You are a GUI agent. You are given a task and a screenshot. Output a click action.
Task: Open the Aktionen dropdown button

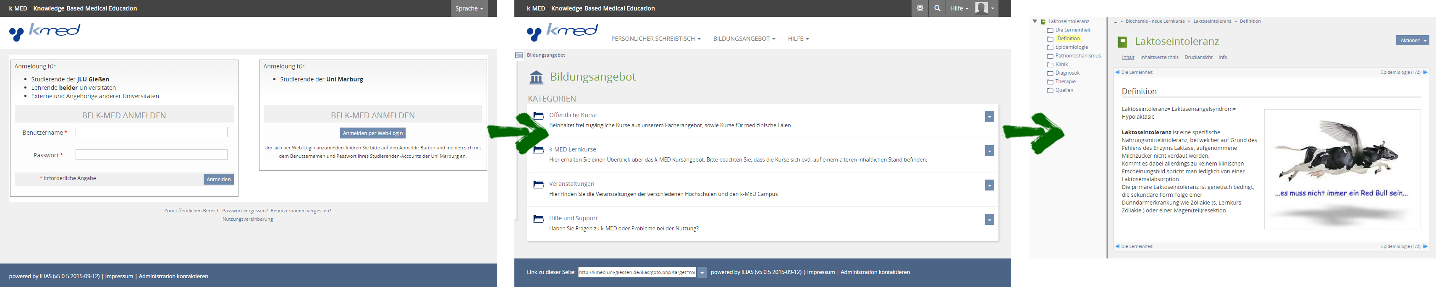[x=1412, y=41]
